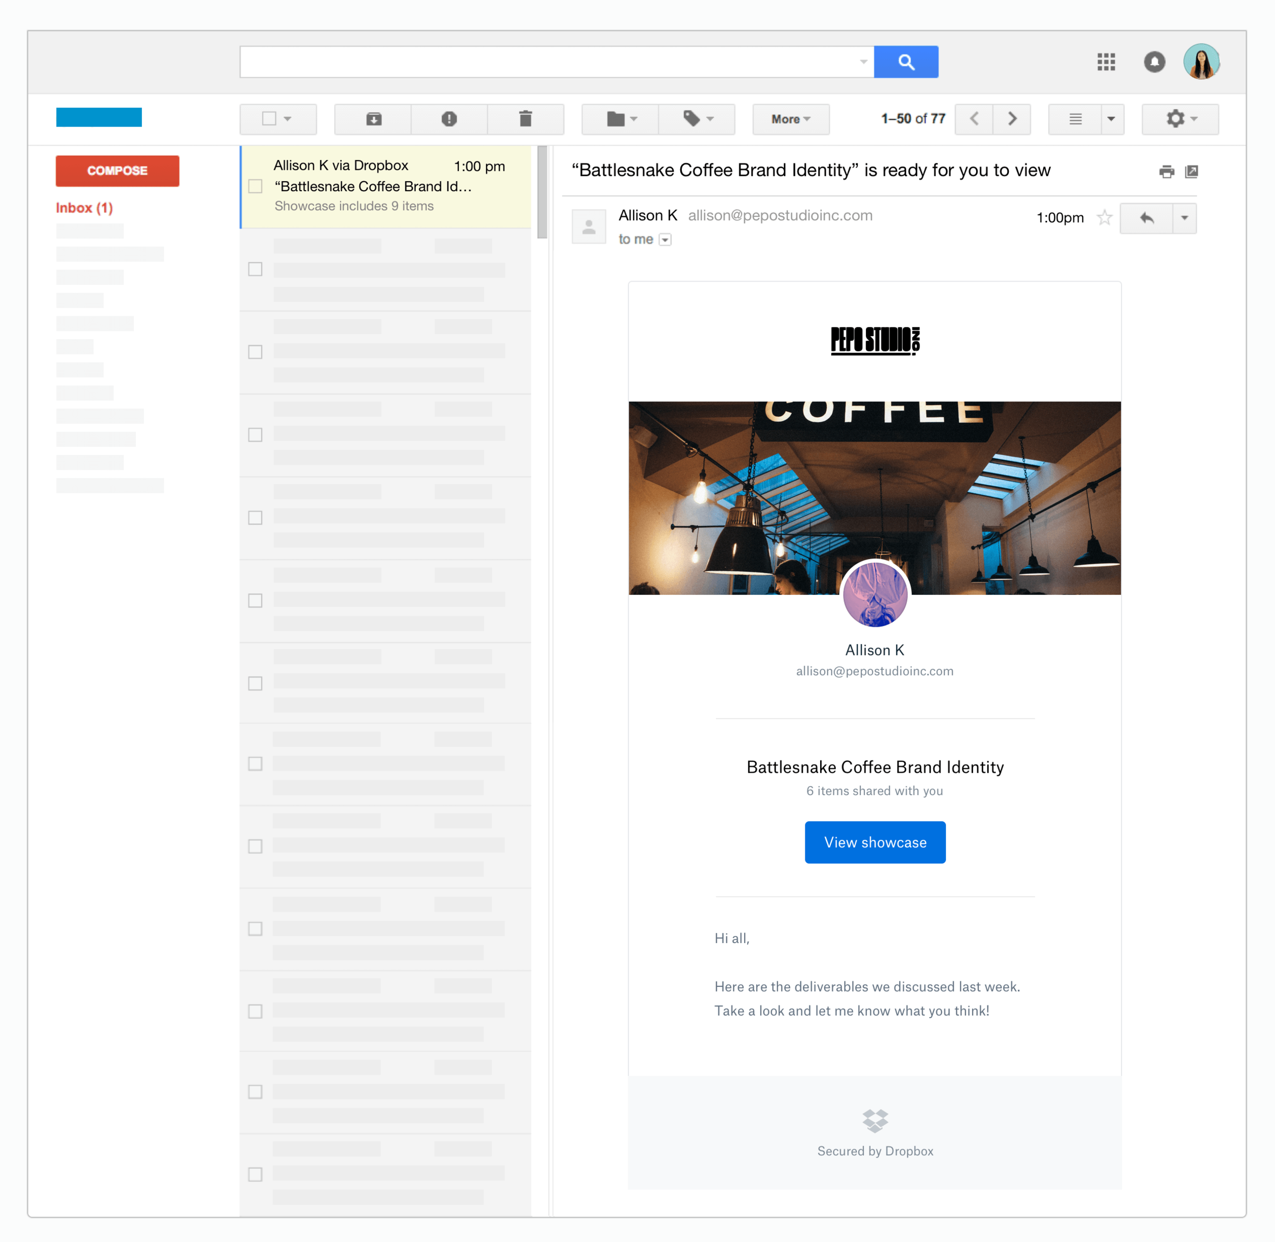The width and height of the screenshot is (1275, 1242).
Task: Go to newer messages arrow
Action: pos(974,119)
